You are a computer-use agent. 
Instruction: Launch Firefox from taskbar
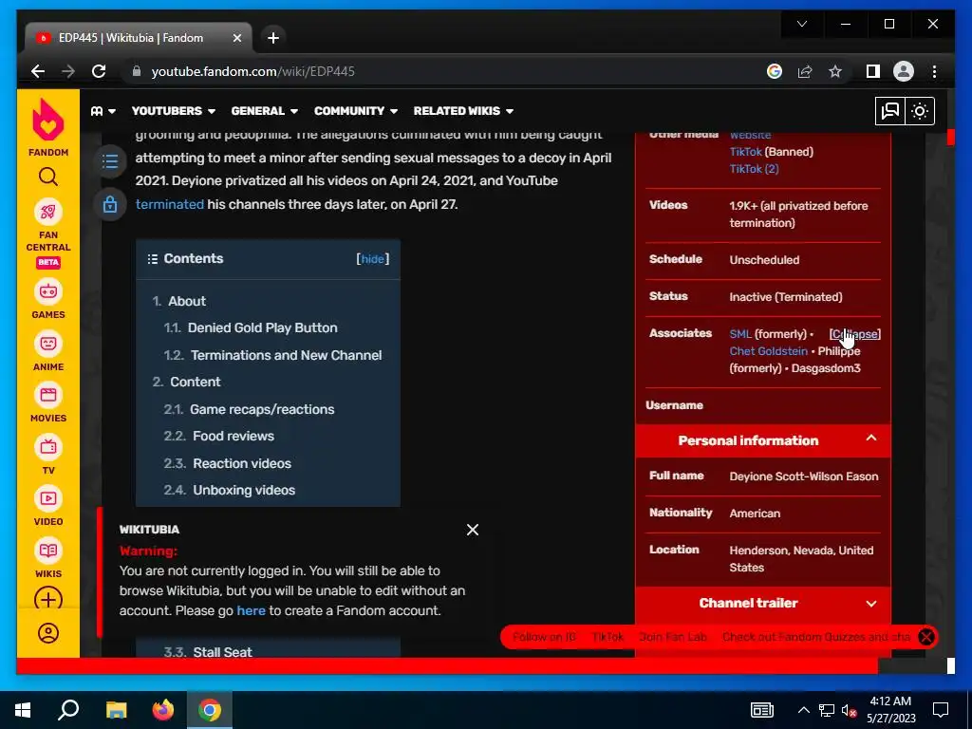pos(163,710)
